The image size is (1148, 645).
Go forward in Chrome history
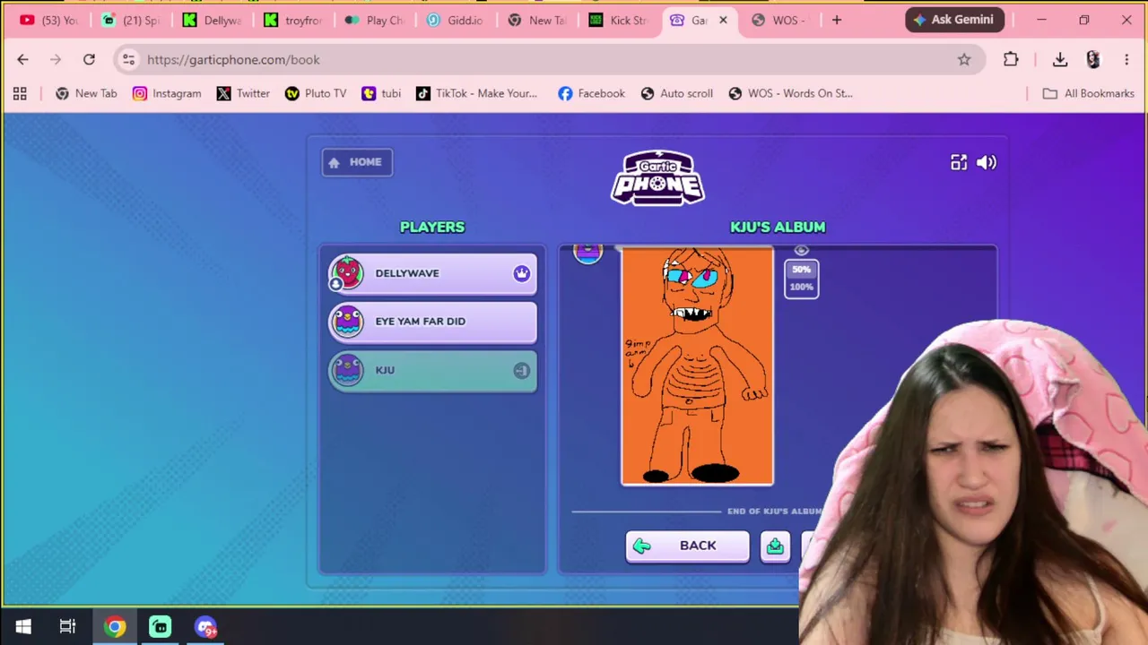[x=56, y=60]
